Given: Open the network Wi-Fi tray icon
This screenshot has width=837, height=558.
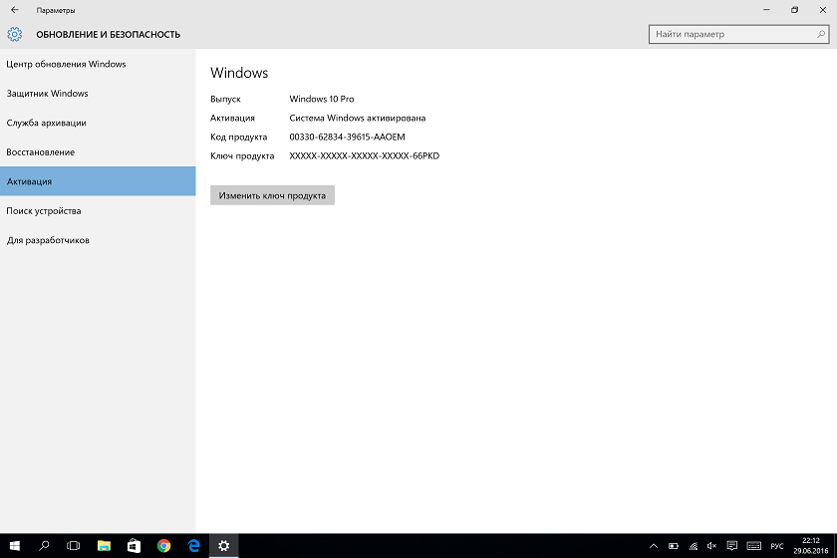Looking at the screenshot, I should (694, 546).
